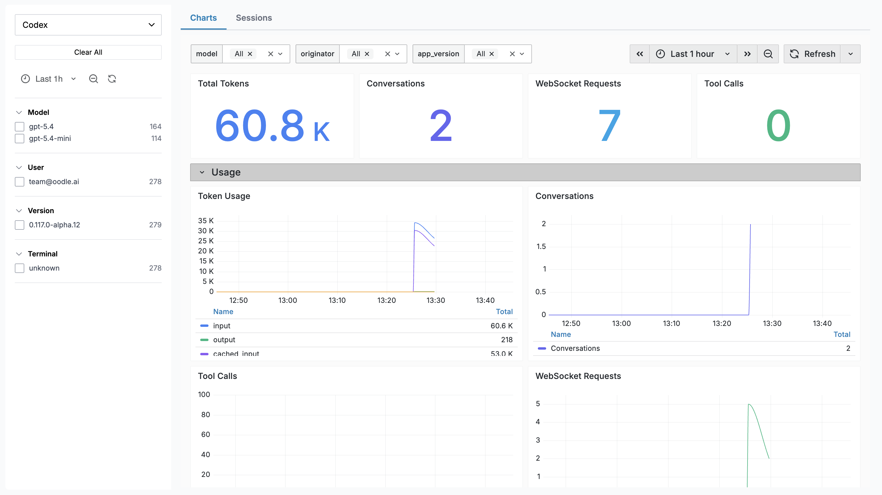Click the zoom-out magnifier next to Refresh
The image size is (882, 495).
coord(768,54)
